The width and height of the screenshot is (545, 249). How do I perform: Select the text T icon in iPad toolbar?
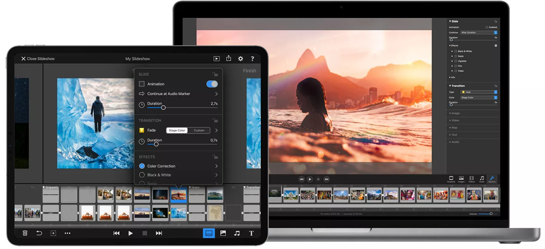251,233
